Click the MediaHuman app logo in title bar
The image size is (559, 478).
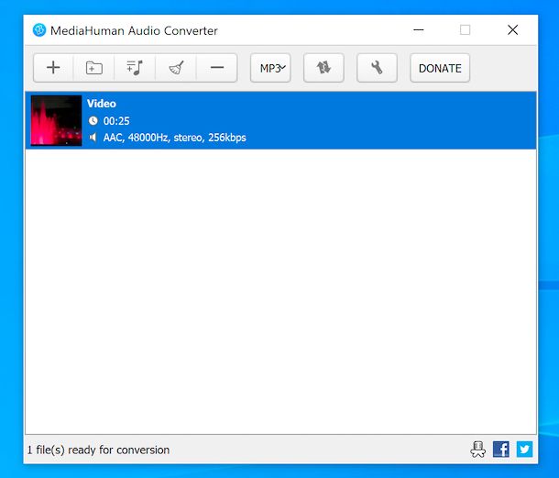(x=39, y=30)
